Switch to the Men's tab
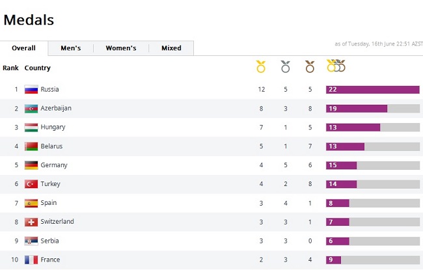Image resolution: width=423 pixels, height=270 pixels. [71, 48]
